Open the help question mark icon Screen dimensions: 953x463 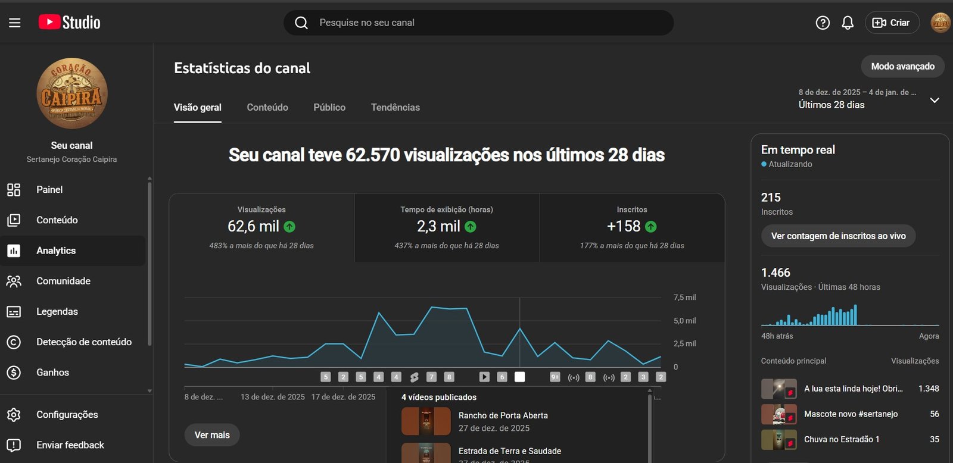point(823,23)
